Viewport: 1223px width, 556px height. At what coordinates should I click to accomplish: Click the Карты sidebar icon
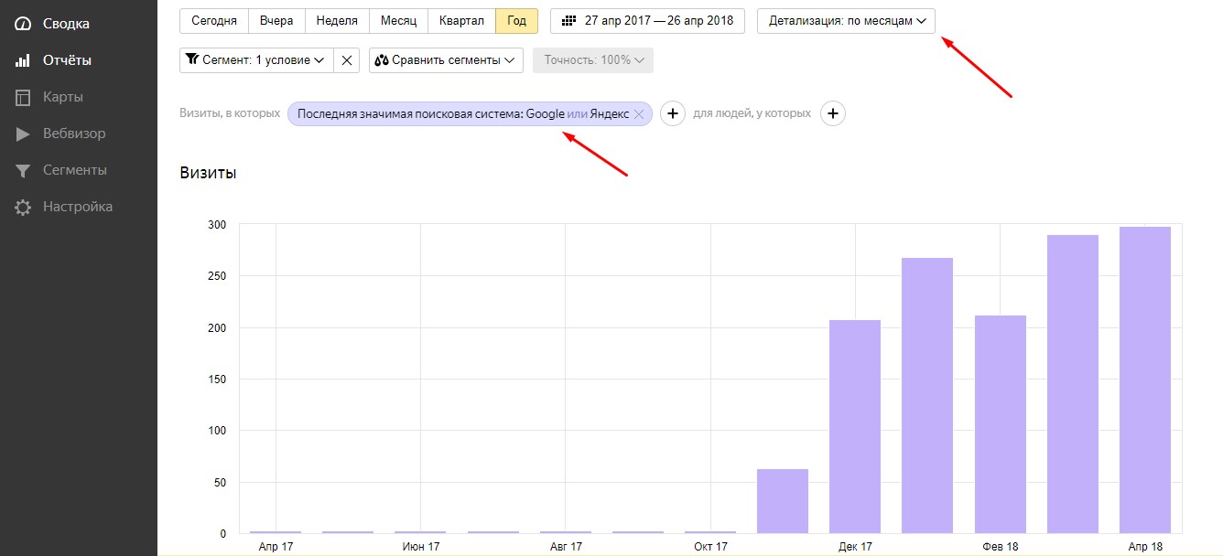tap(23, 97)
